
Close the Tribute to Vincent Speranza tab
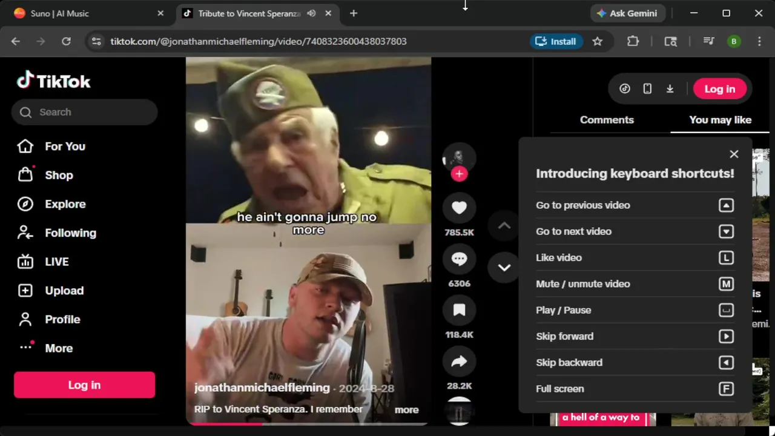click(328, 13)
